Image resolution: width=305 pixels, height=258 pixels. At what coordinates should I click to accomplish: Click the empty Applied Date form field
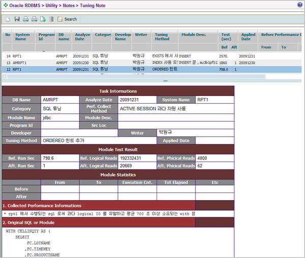tap(215, 141)
